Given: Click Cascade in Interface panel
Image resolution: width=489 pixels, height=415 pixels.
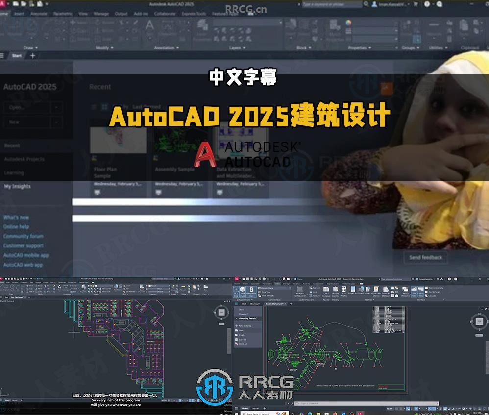Looking at the screenshot, I should (431, 296).
